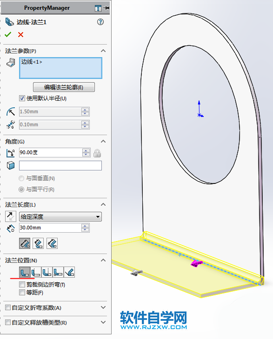Select the Tangent to Bend flange position
This screenshot has width=273, height=339.
tap(69, 272)
